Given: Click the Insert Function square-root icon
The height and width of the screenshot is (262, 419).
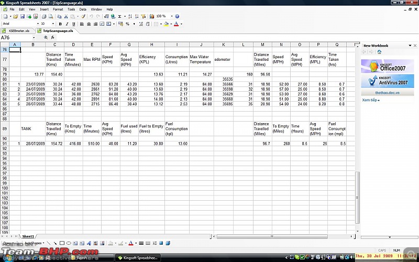Looking at the screenshot, I should [x=106, y=17].
